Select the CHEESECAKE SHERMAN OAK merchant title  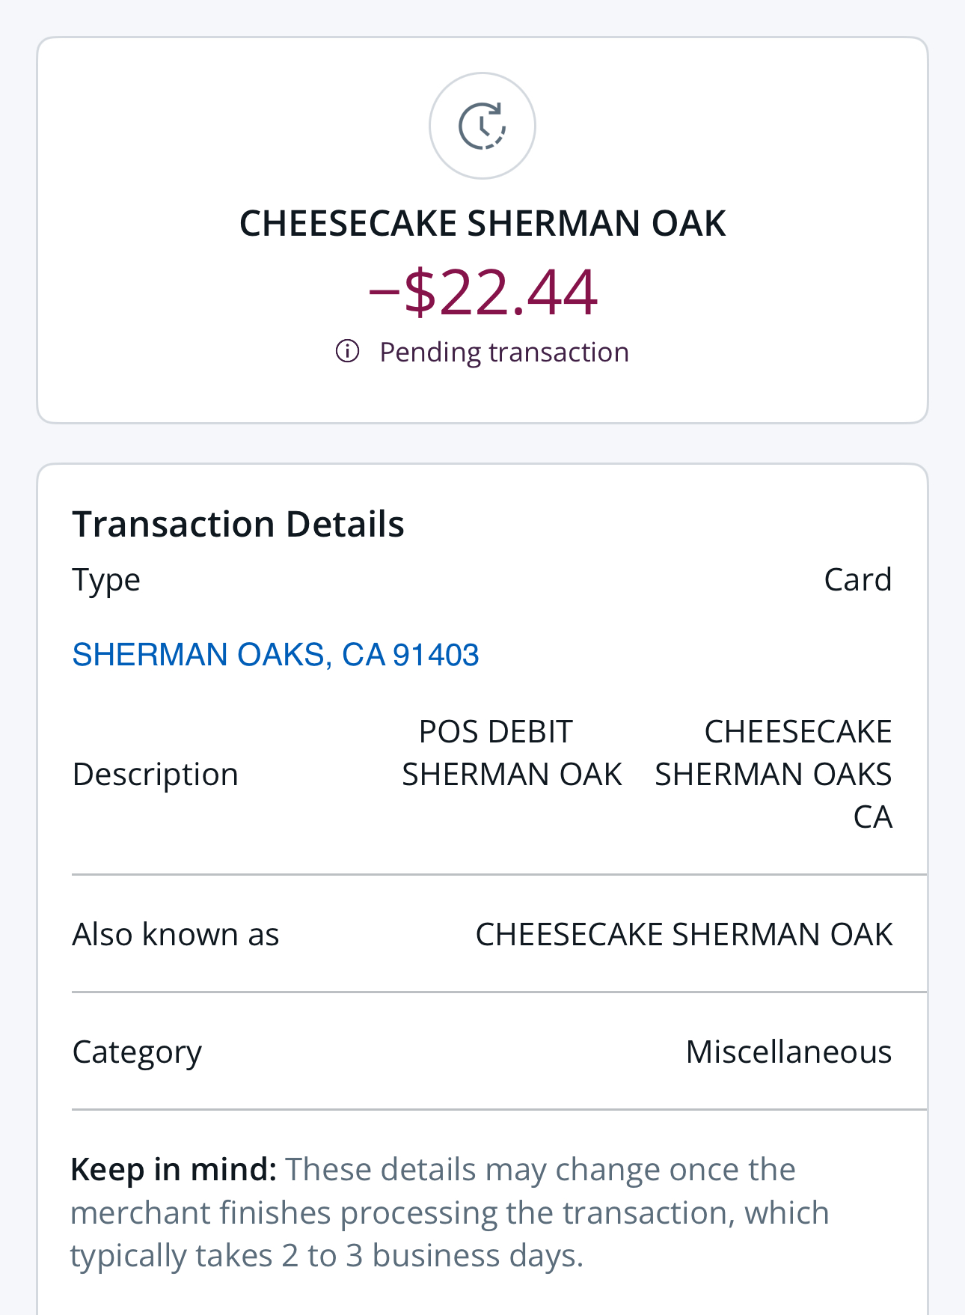(x=482, y=224)
